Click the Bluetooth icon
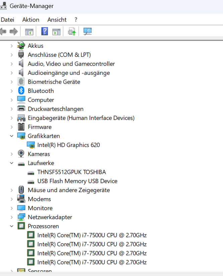The image size is (223, 276). tap(21, 91)
